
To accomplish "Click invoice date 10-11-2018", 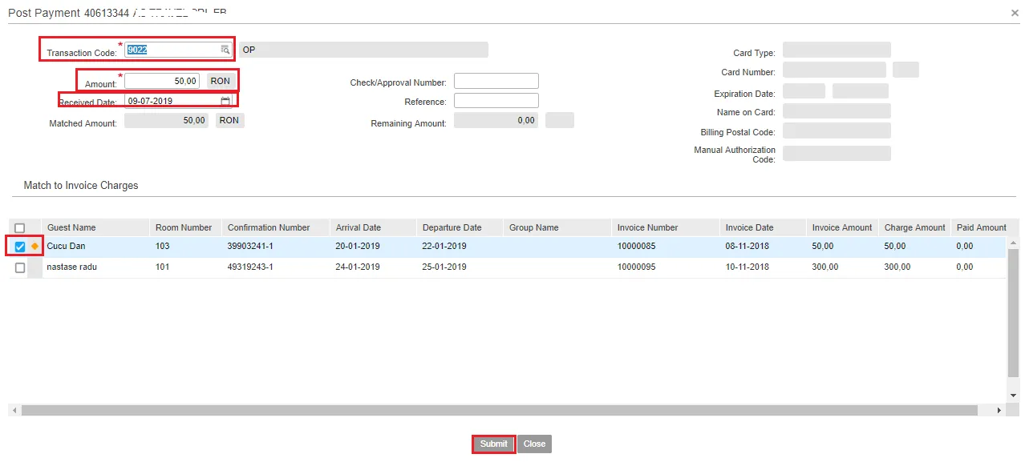I will [x=747, y=267].
